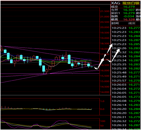Image resolution: width=141 pixels, height=130 pixels.
Task: Select tick row 10:26:32 priced 16.272
Action: 126,121
